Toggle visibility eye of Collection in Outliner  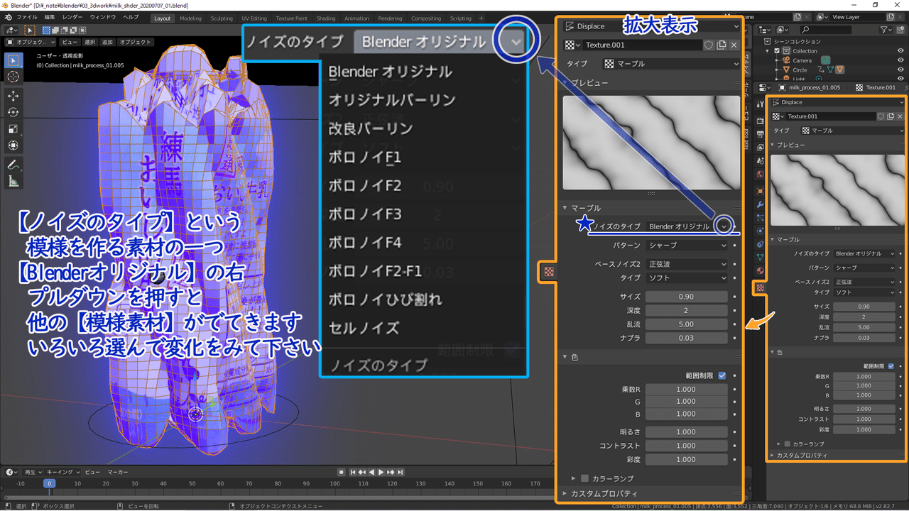point(900,51)
